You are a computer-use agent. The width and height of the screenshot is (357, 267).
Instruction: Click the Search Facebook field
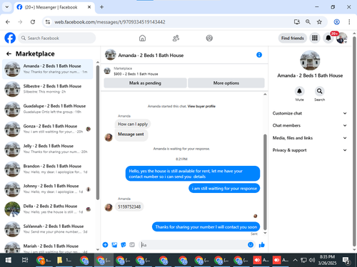click(57, 38)
